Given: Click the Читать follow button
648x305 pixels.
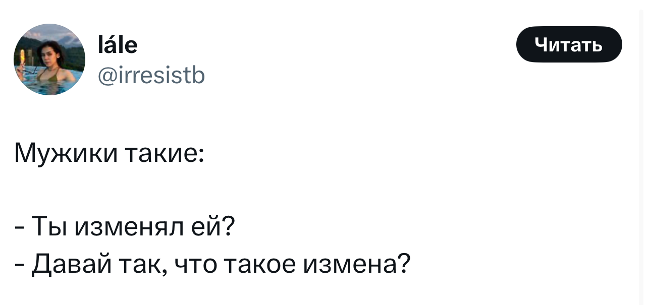Looking at the screenshot, I should coord(569,44).
